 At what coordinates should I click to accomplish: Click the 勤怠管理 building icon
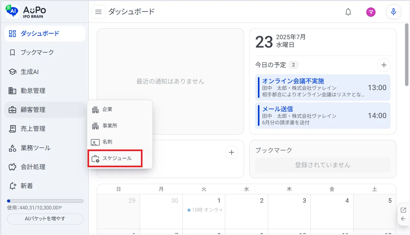pos(12,91)
